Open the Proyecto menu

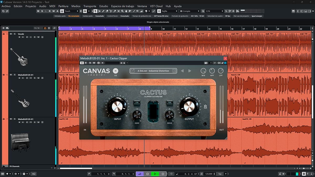point(31,6)
